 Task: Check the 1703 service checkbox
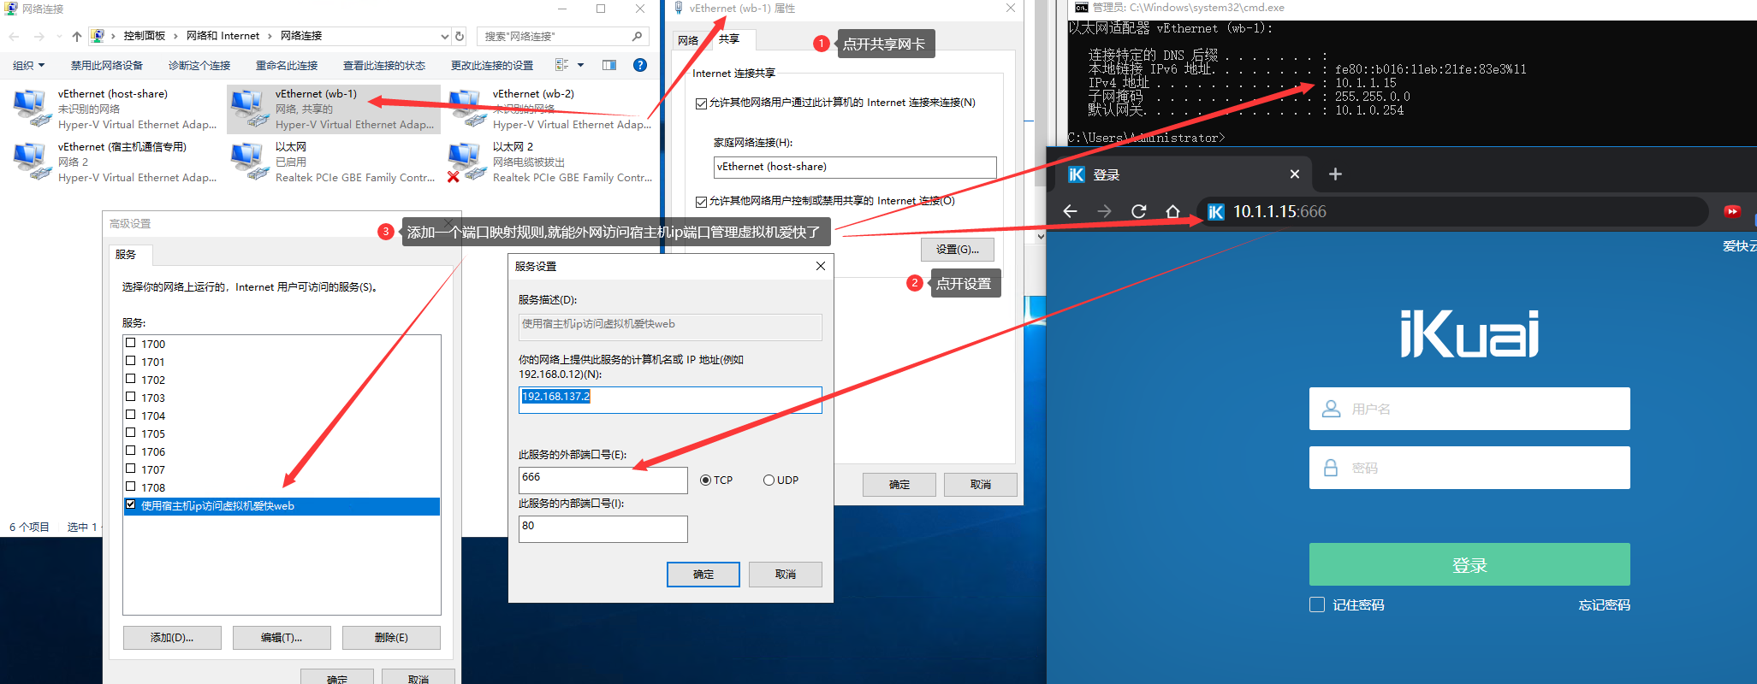(131, 397)
